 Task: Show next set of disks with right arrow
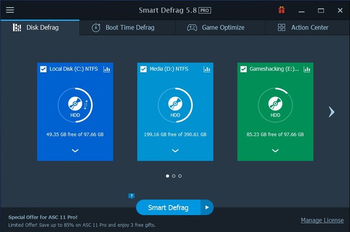click(331, 111)
